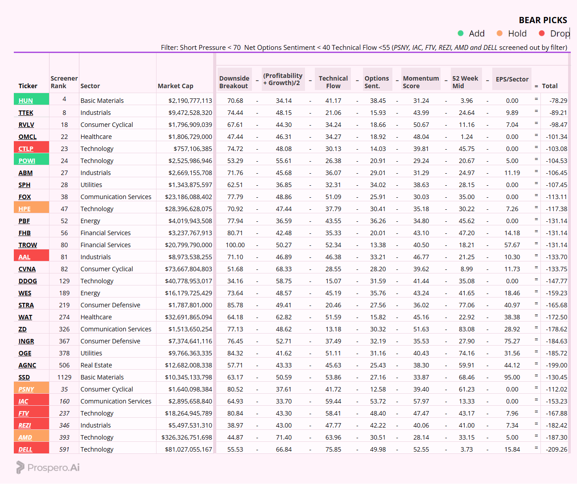The width and height of the screenshot is (577, 485).
Task: Open the screened-out IAC ticker link
Action: click(x=23, y=401)
